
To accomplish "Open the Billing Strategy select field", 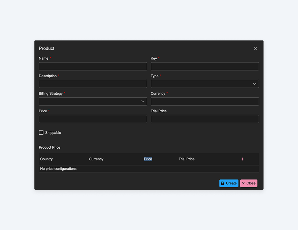I will 93,101.
